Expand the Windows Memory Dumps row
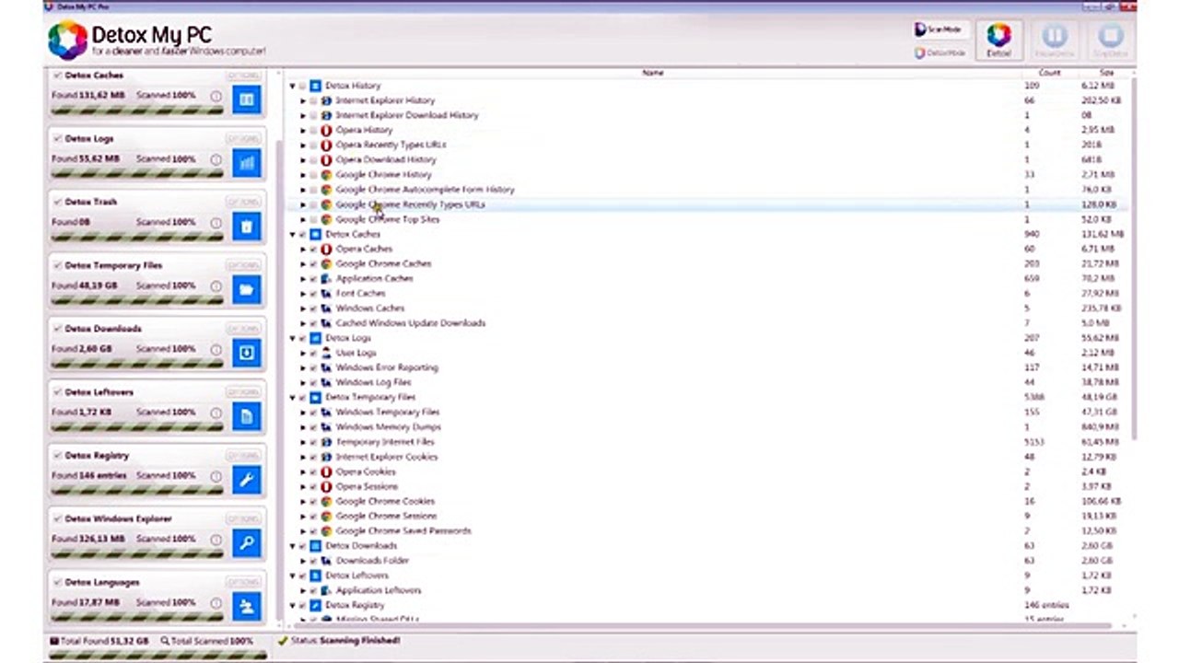The width and height of the screenshot is (1179, 663). (303, 427)
